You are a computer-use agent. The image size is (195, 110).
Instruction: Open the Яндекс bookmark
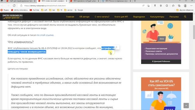tap(5, 10)
